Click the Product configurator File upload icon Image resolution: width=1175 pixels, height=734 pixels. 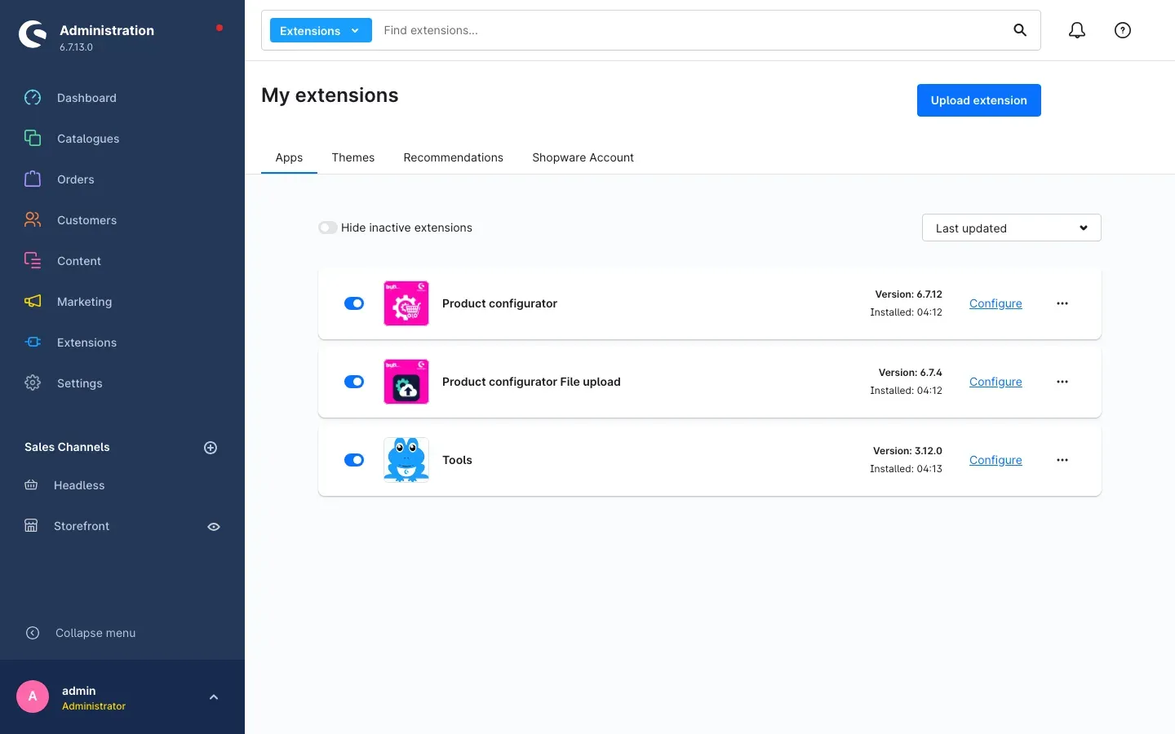coord(406,382)
